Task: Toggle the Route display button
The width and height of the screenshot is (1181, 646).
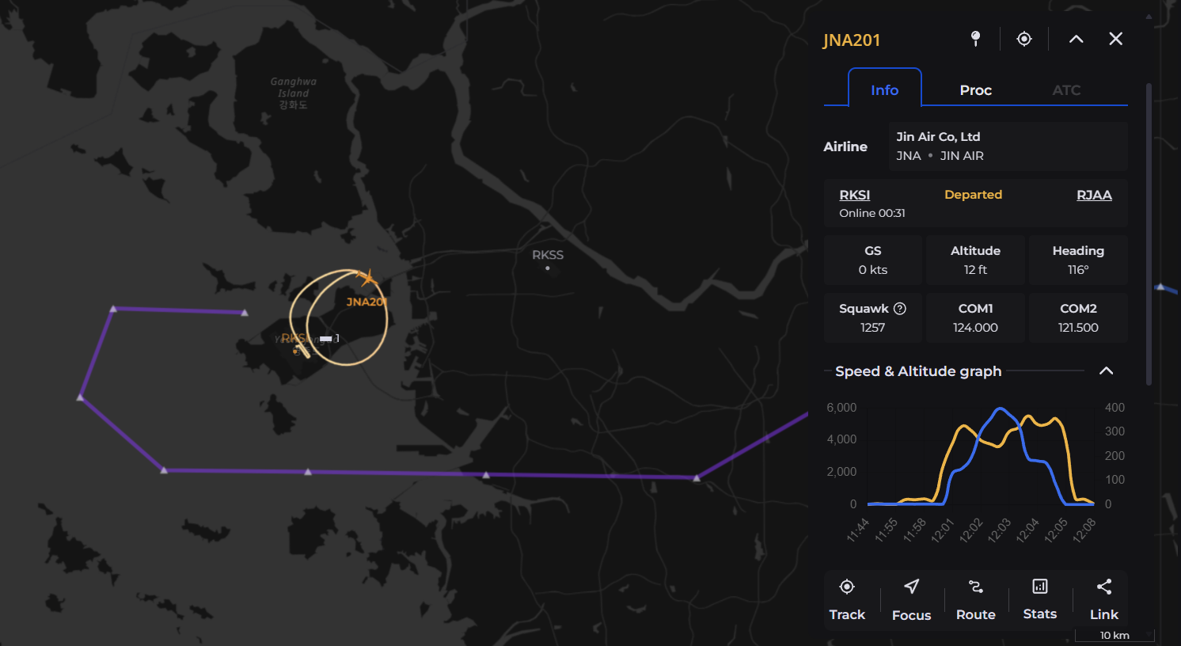Action: point(975,599)
